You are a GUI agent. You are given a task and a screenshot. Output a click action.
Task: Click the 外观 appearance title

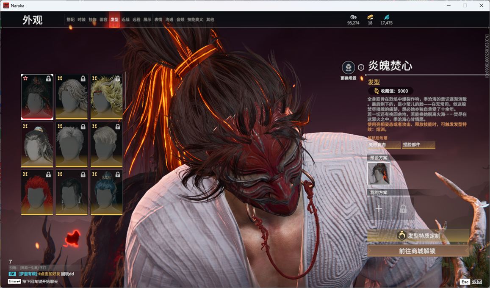click(x=32, y=20)
